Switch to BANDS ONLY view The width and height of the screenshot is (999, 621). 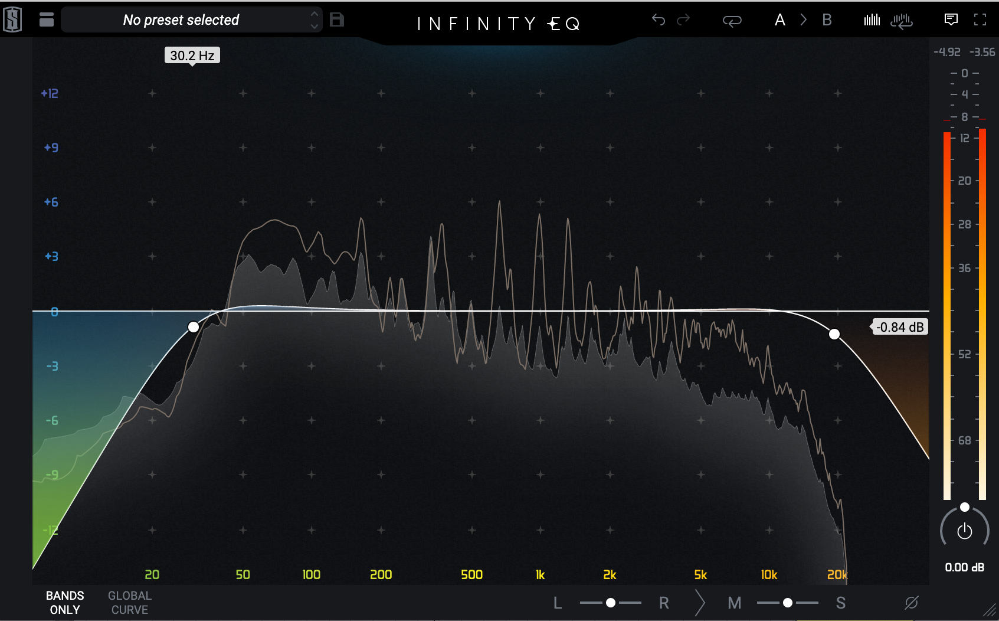65,603
